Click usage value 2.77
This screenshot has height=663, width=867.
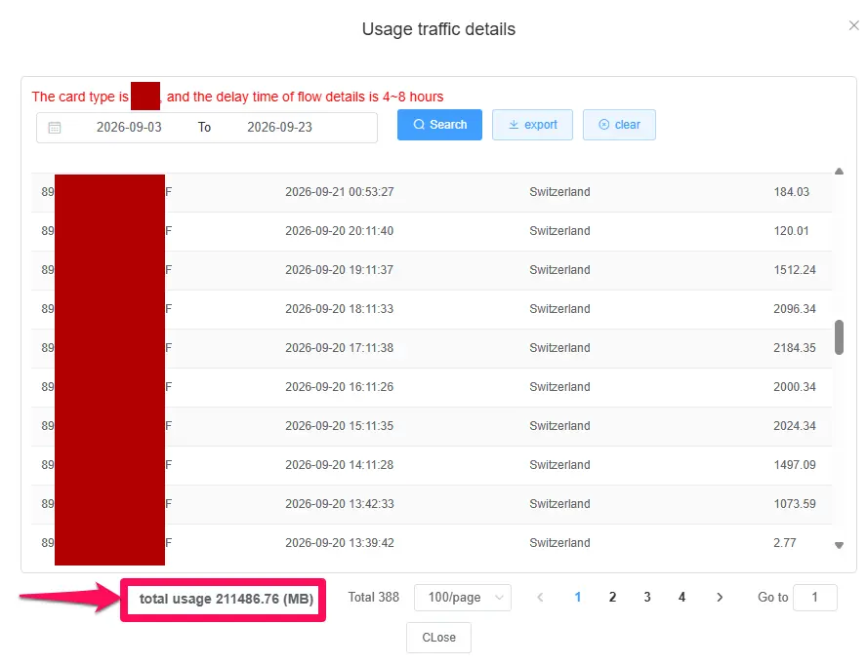coord(785,543)
